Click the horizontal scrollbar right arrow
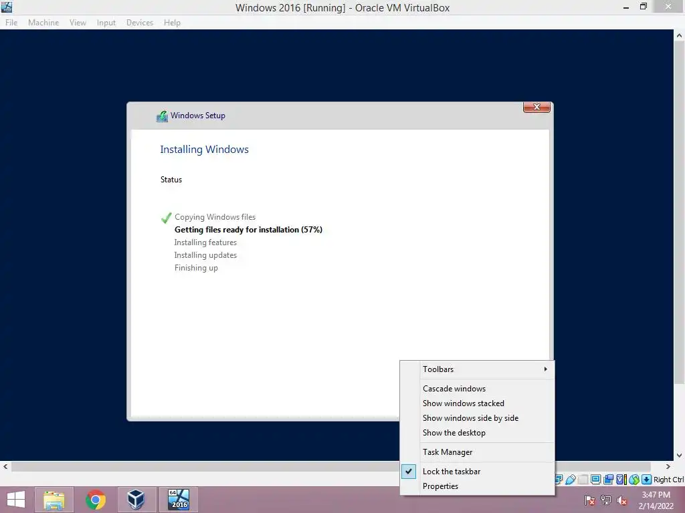The image size is (685, 513). 668,467
